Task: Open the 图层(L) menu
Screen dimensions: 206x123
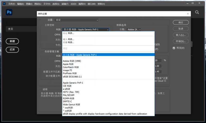Action: pos(38,4)
